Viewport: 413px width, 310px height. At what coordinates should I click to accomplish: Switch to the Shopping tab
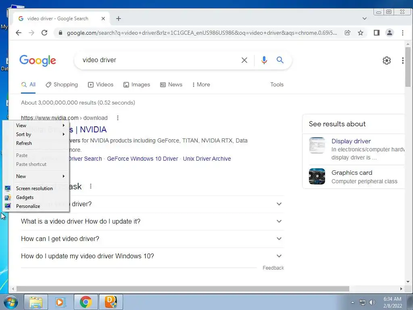coord(62,85)
